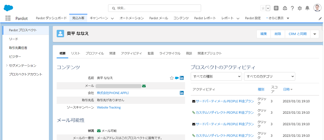Click envelope icon of first サードパーティメール activity
The height and width of the screenshot is (140, 324).
click(194, 101)
